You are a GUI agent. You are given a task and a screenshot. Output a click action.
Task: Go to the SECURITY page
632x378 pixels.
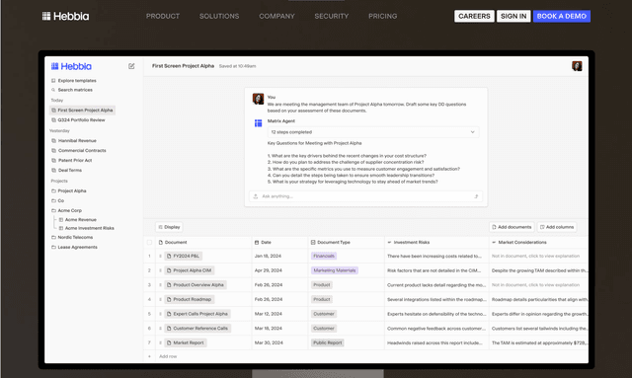[x=332, y=16]
